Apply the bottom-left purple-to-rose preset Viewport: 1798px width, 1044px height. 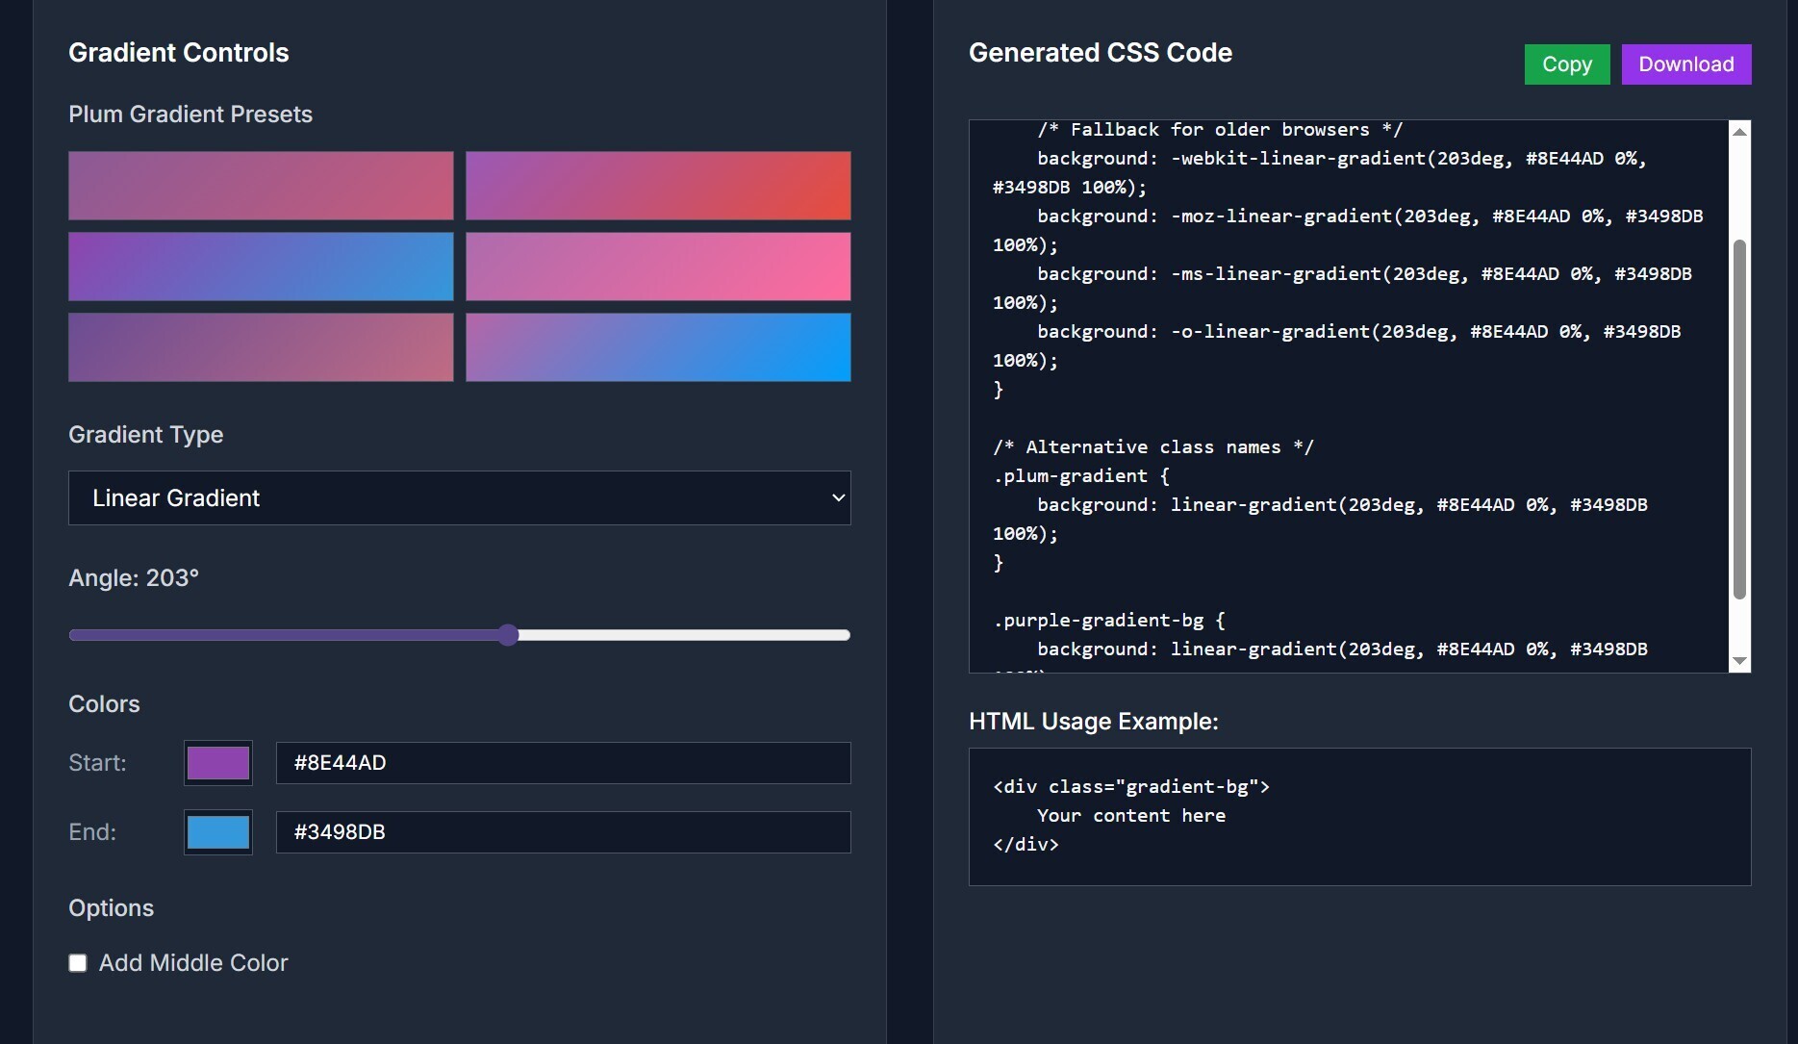tap(261, 347)
